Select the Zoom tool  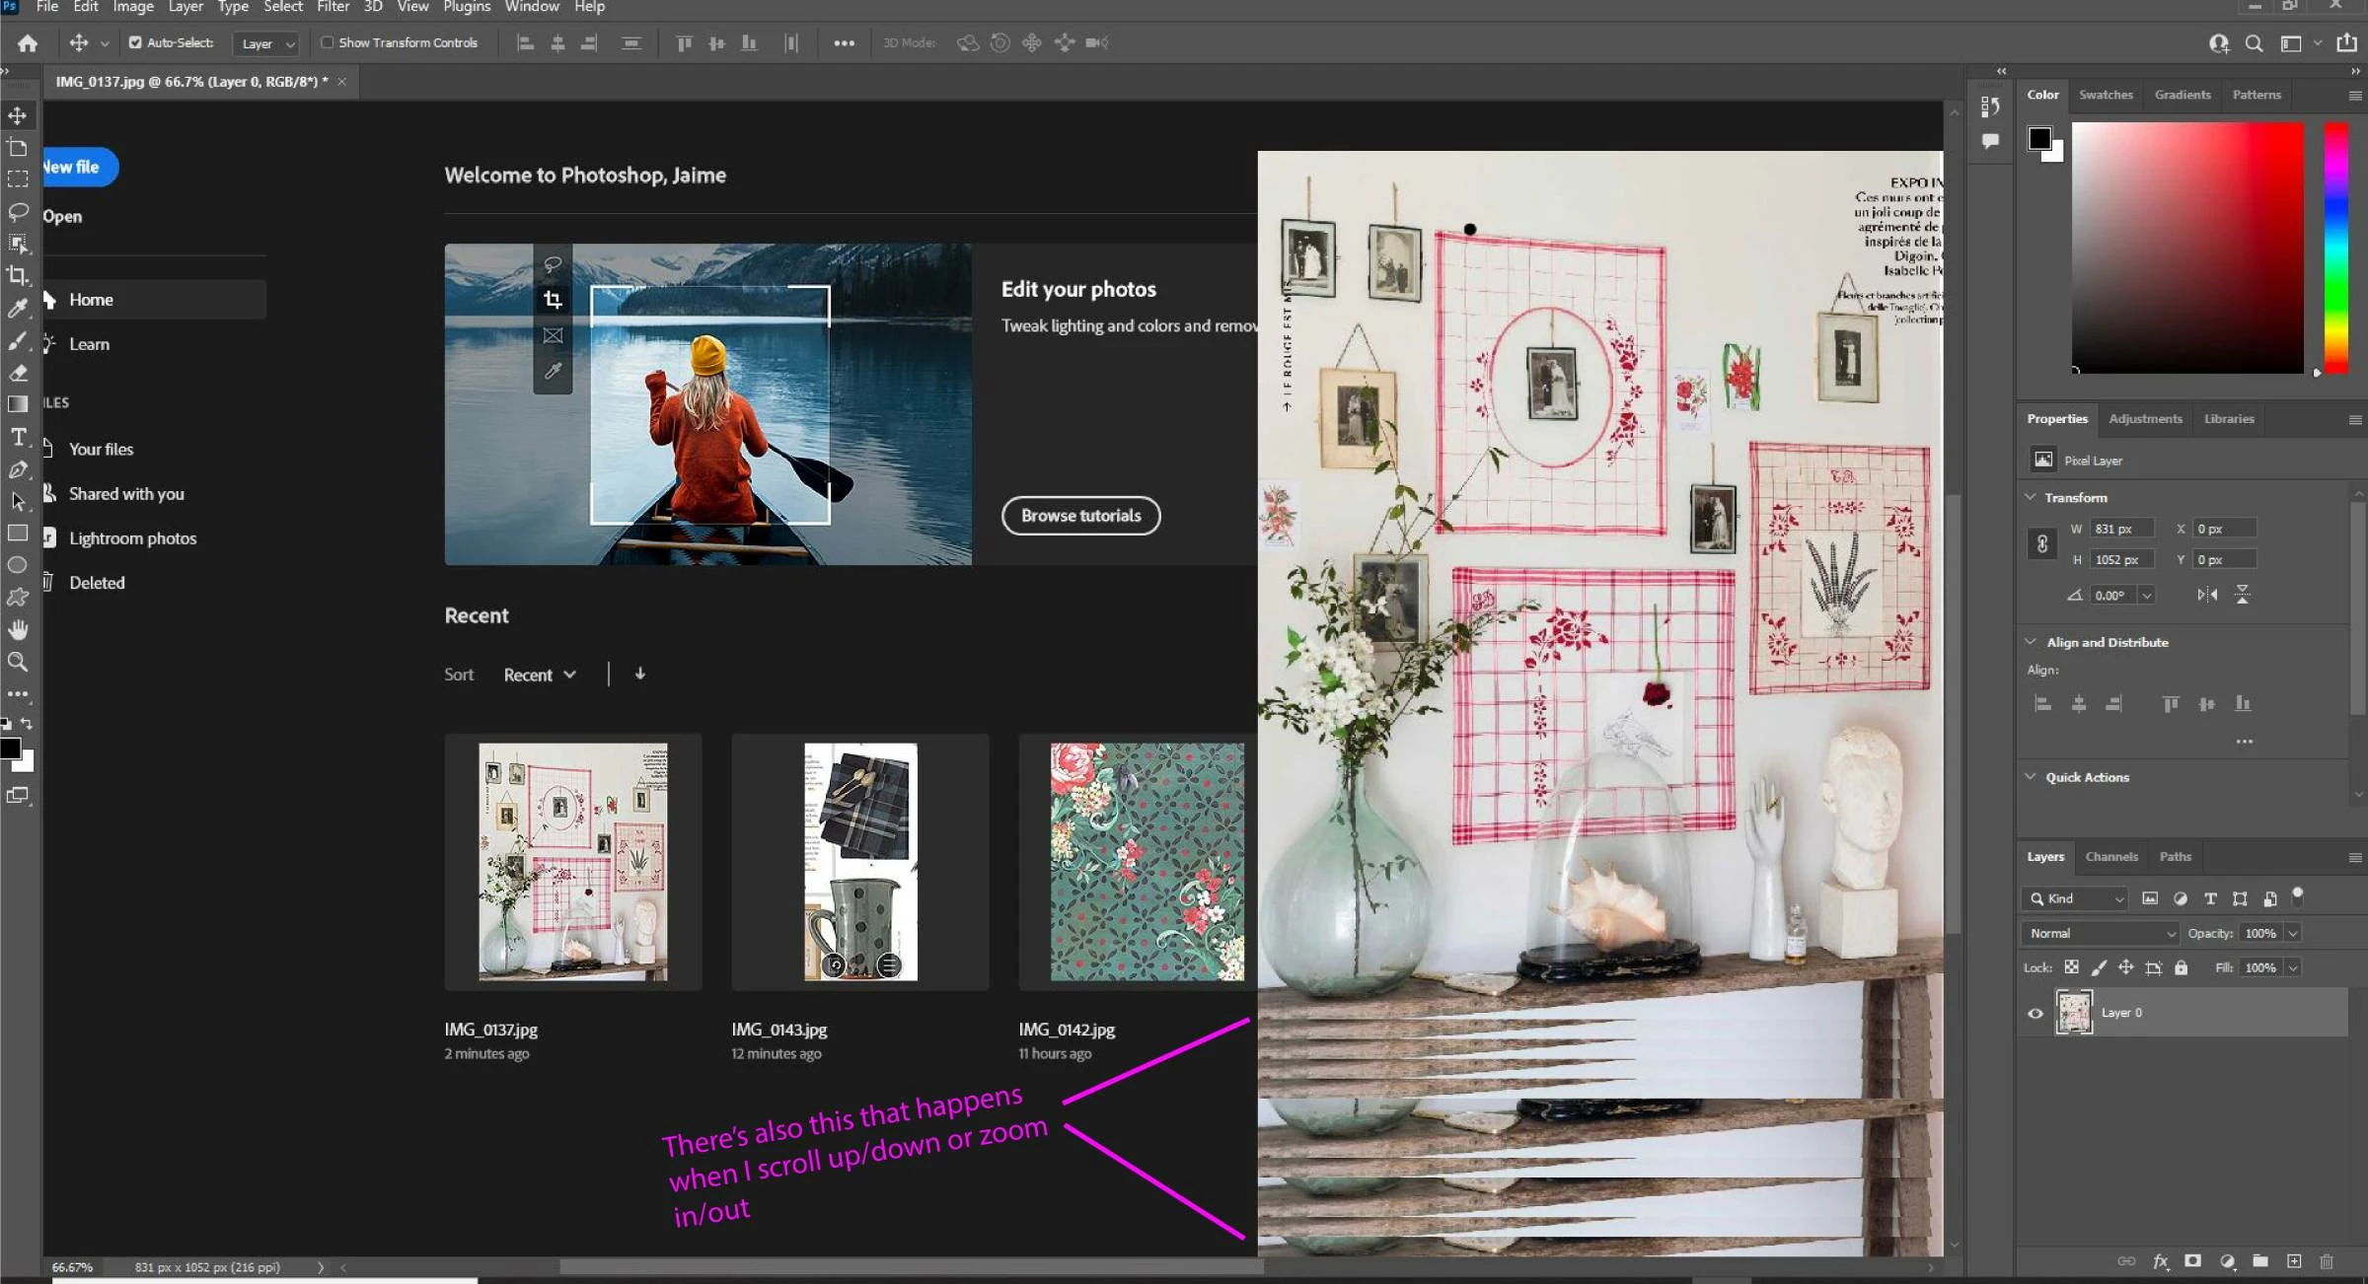click(x=18, y=662)
